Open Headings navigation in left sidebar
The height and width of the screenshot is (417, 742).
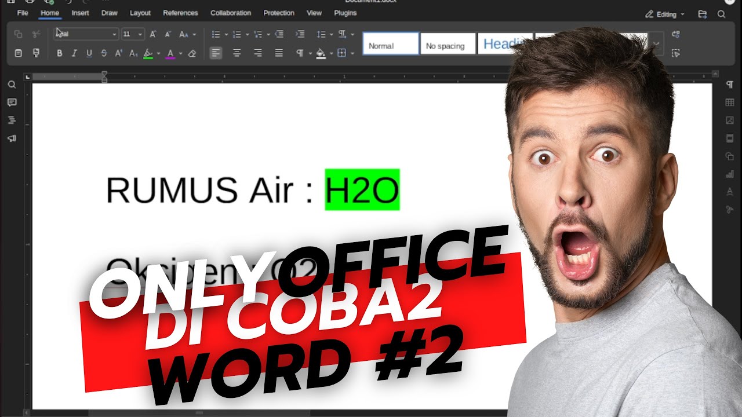12,120
